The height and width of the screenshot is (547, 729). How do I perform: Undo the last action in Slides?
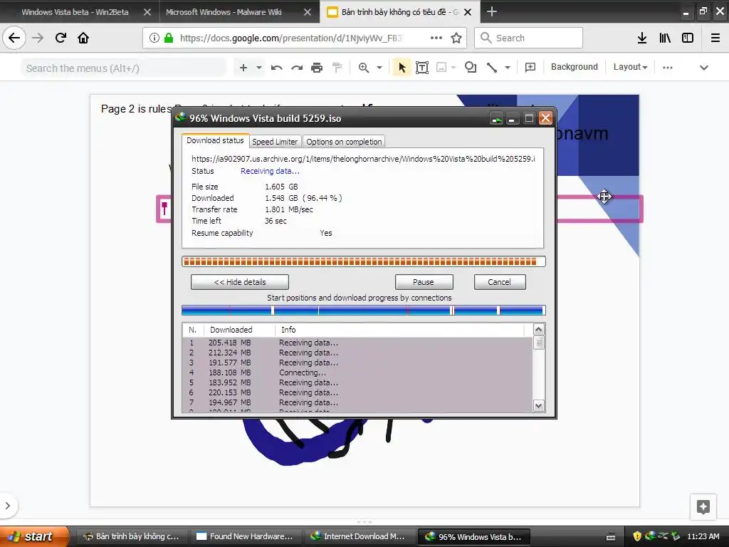point(277,68)
